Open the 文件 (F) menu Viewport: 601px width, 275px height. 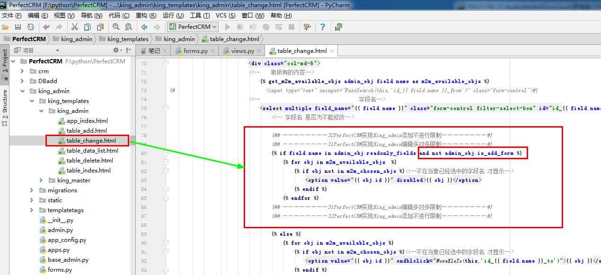12,15
